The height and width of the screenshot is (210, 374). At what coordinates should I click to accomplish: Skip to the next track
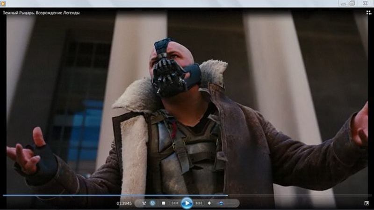point(198,203)
